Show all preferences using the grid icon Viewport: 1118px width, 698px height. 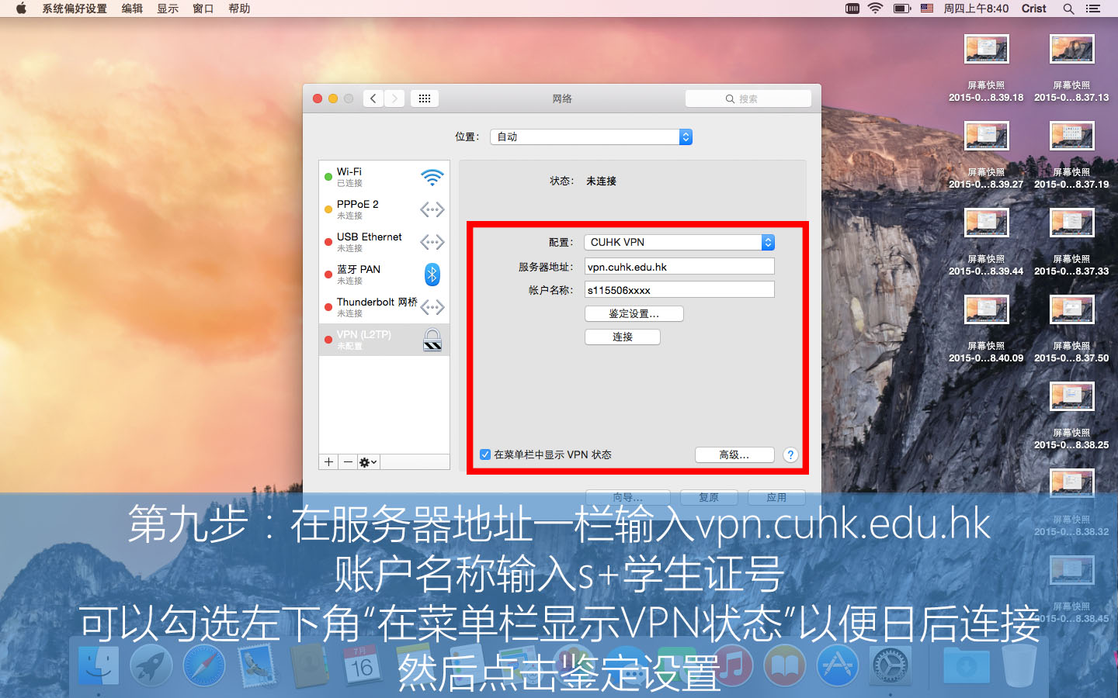click(425, 98)
